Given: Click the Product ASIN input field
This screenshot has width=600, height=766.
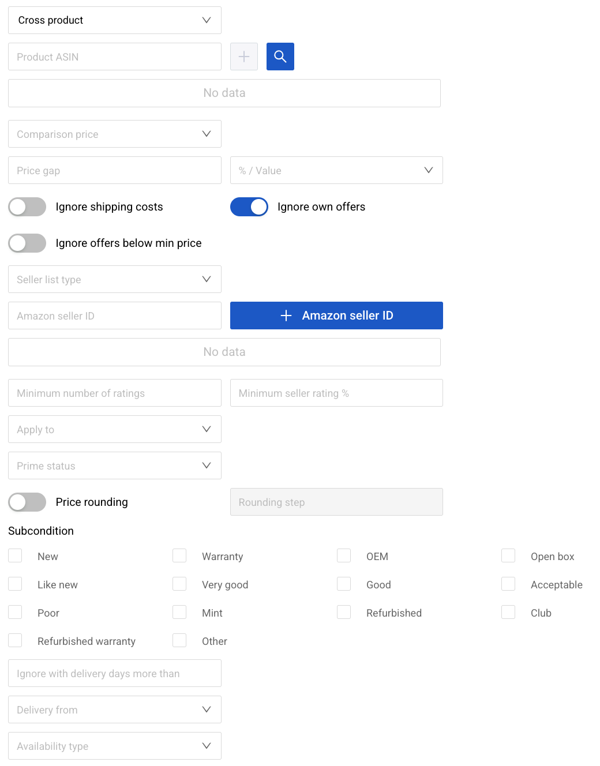Looking at the screenshot, I should (114, 57).
